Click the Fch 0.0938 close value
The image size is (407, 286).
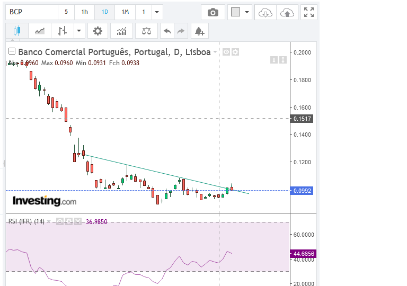124,63
